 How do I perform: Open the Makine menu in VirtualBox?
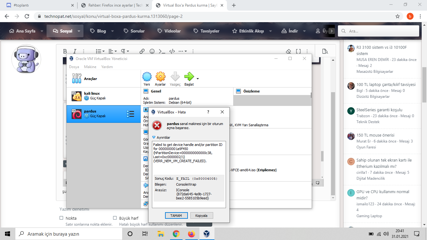tap(90, 67)
